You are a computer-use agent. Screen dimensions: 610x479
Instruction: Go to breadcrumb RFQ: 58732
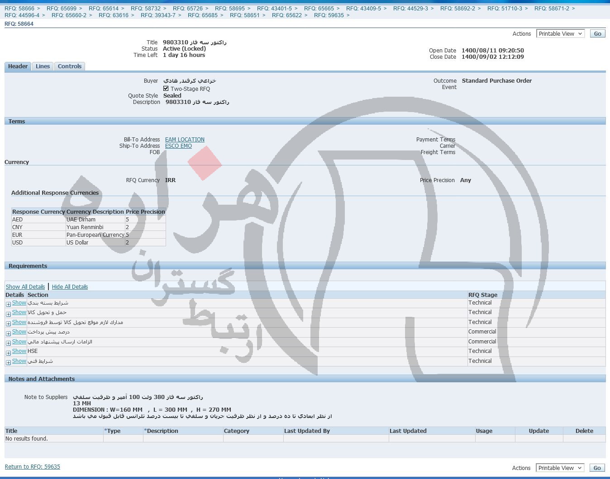[146, 9]
